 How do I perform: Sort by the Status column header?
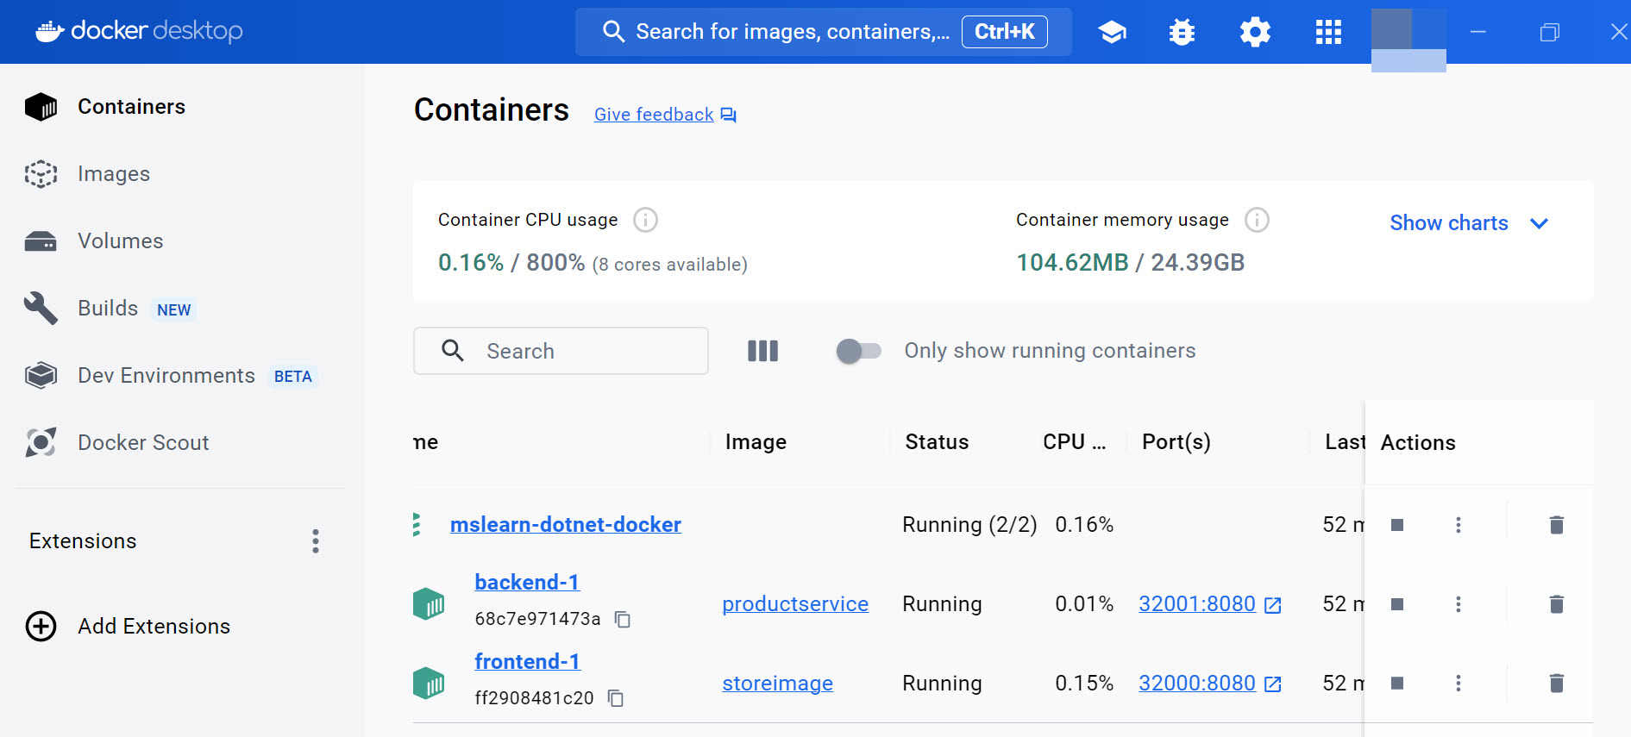(x=937, y=442)
